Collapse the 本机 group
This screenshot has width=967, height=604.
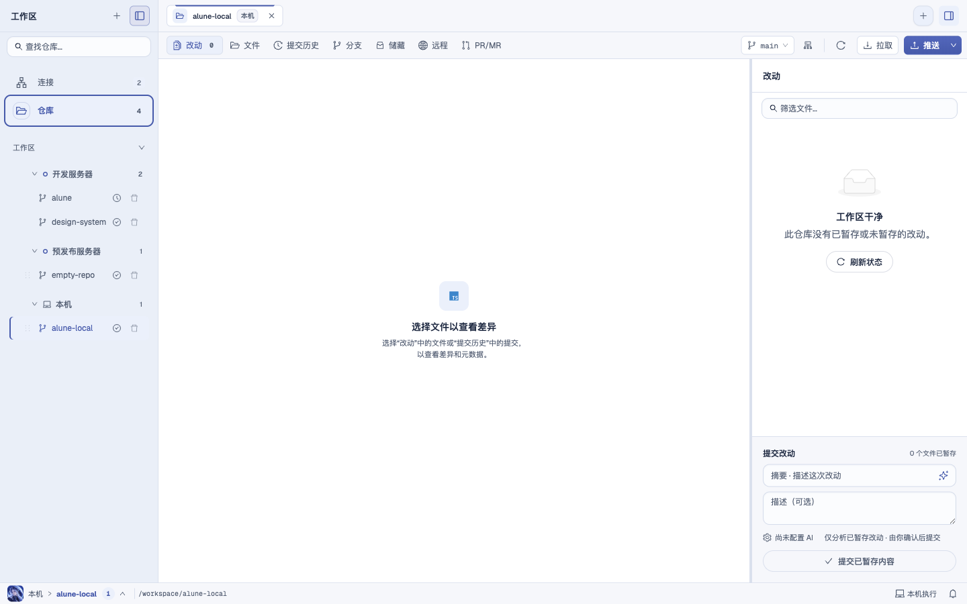pos(34,304)
